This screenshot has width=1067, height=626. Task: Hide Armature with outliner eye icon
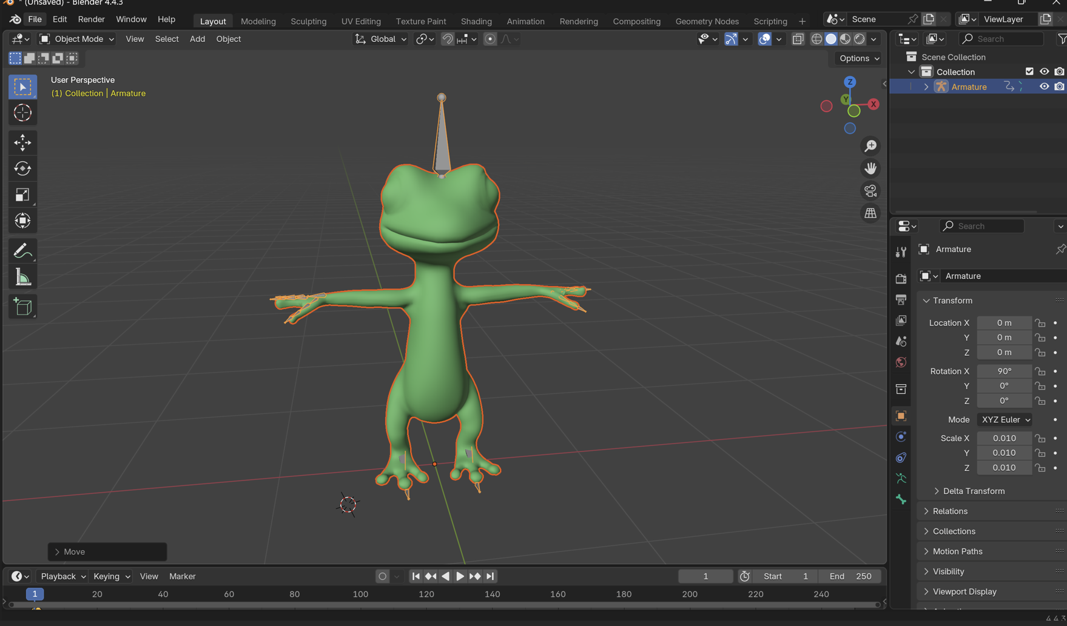1044,87
